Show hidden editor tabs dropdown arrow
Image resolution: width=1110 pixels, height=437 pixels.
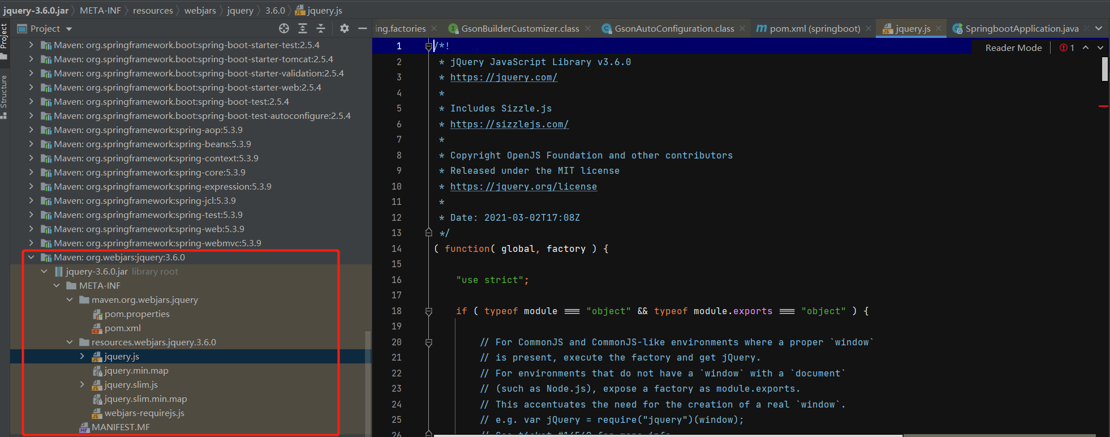(1099, 28)
